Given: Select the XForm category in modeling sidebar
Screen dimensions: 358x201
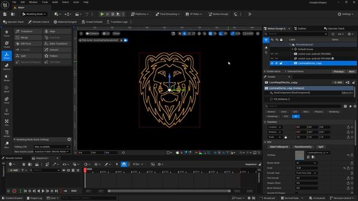Looking at the screenshot, I should tap(7, 56).
